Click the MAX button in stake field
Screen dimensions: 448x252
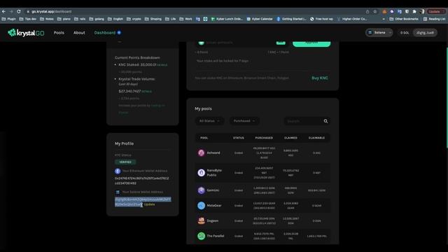pos(281,43)
